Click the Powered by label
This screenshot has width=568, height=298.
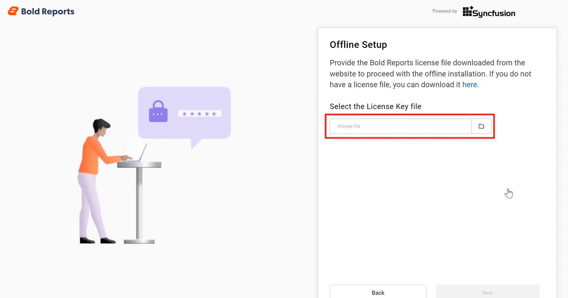coord(444,11)
